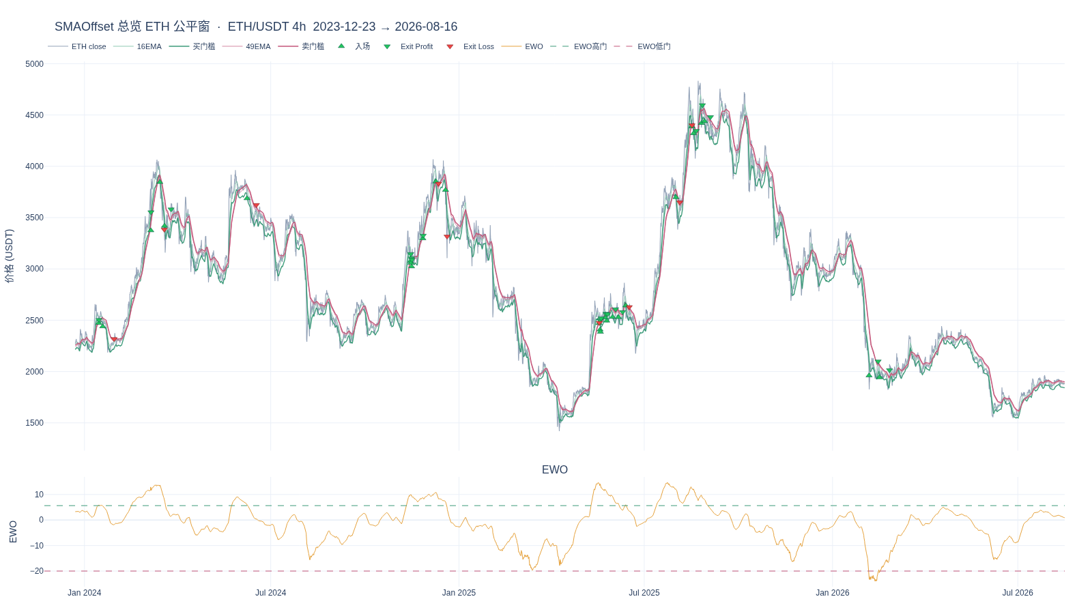Hide the Exit Loss markers via legend
Screen dimensions: 1092x614
470,46
